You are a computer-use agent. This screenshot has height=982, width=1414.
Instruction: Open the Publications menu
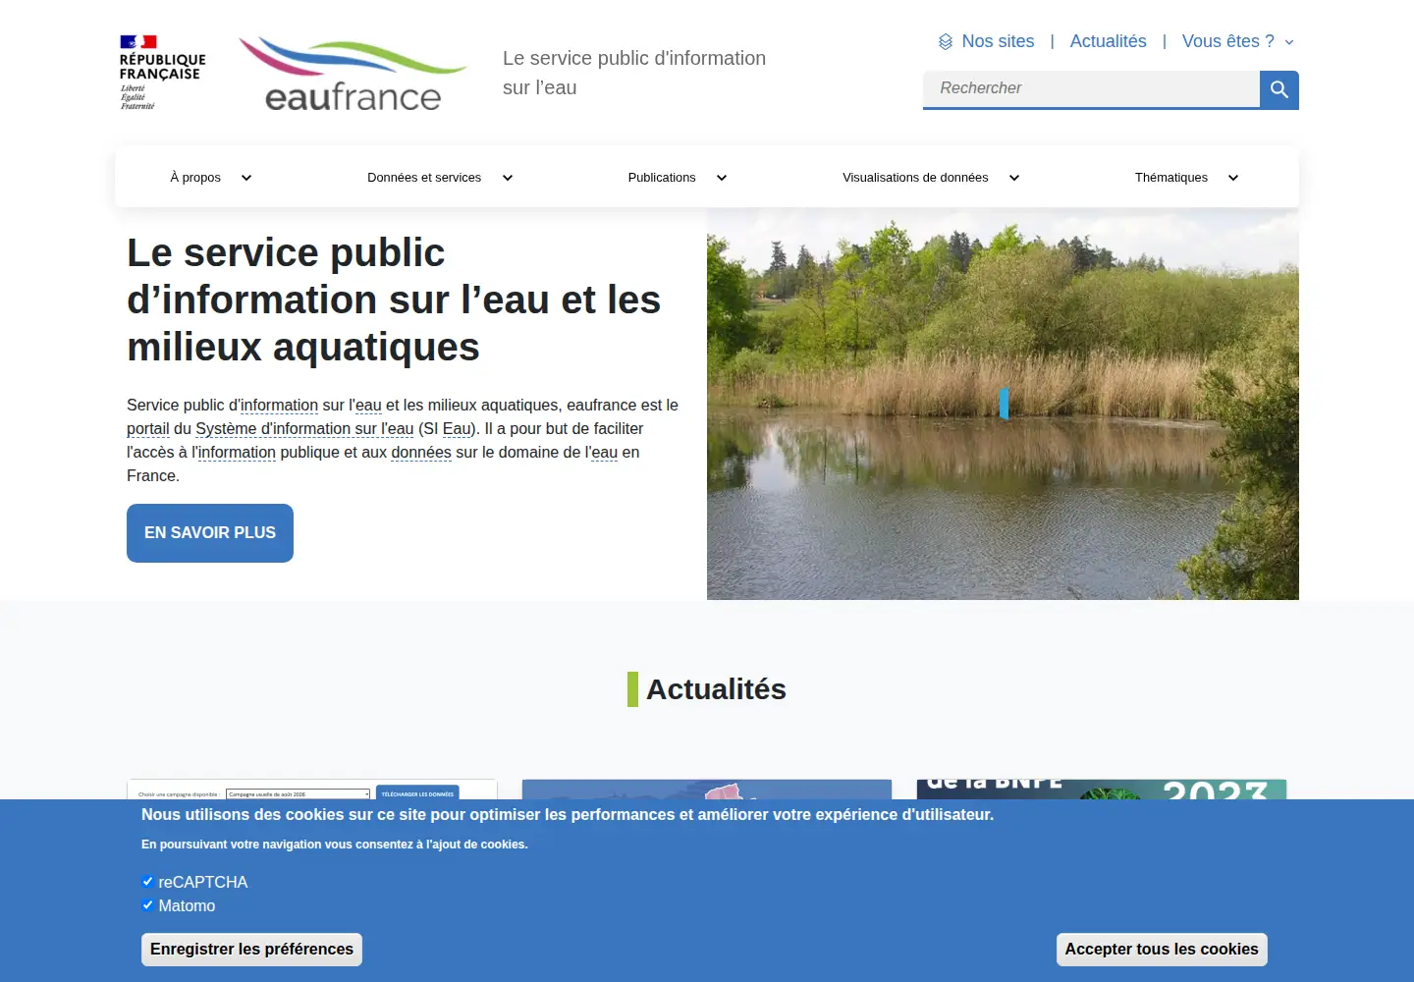point(662,178)
